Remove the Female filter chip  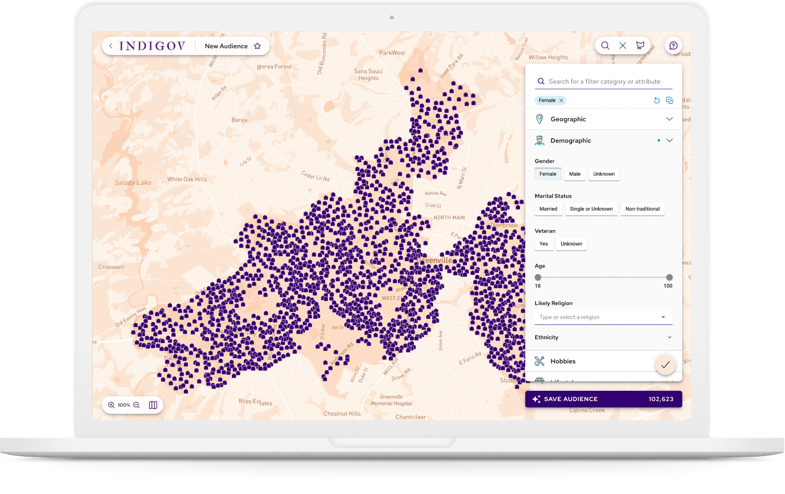pyautogui.click(x=561, y=100)
